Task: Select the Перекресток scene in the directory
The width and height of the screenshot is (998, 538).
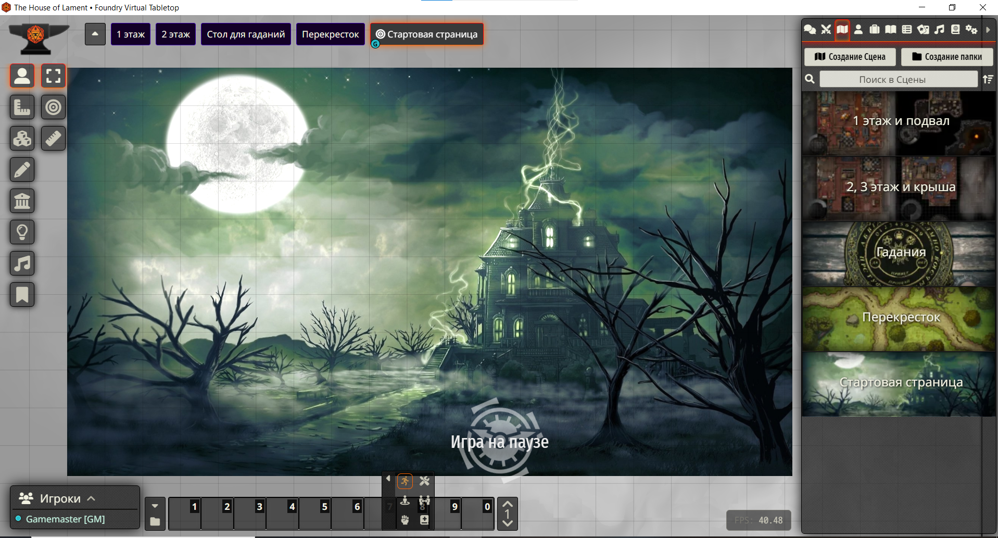Action: coord(899,319)
